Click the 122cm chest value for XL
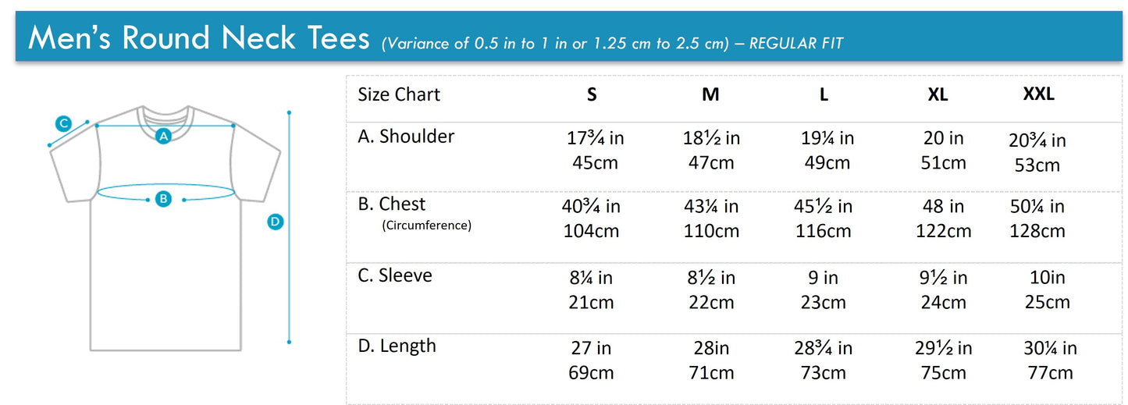Image resolution: width=1128 pixels, height=405 pixels. pos(943,231)
